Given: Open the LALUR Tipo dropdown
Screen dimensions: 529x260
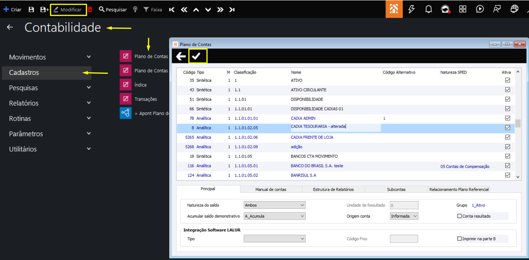Looking at the screenshot, I should 275,239.
